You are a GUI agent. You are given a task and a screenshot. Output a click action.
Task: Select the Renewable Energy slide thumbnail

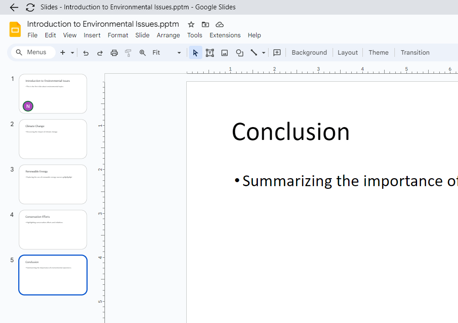[x=53, y=184]
